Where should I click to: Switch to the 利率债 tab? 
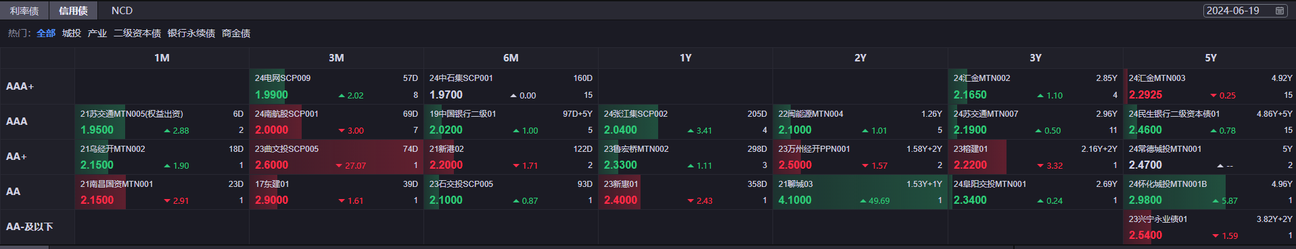(24, 11)
